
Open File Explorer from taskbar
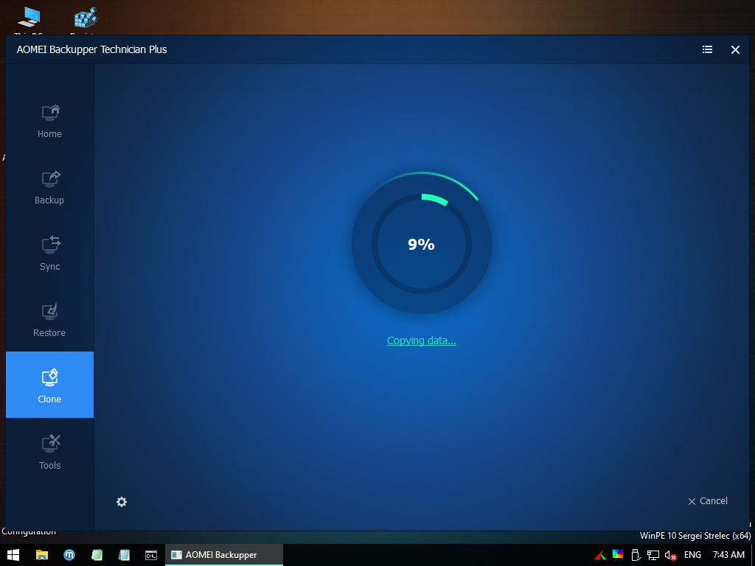[x=42, y=555]
